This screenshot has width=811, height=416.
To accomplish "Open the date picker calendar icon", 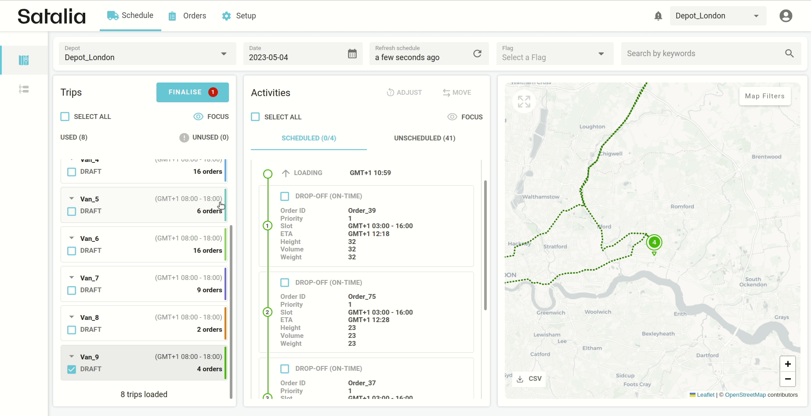I will pyautogui.click(x=352, y=54).
